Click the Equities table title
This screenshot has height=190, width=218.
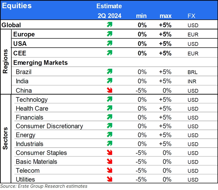[x=17, y=6]
